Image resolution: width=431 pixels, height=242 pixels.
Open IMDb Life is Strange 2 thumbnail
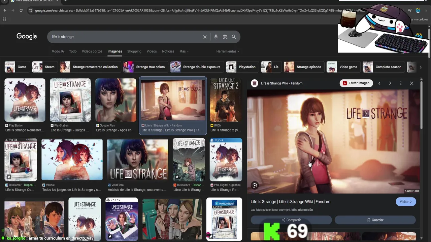[226, 100]
